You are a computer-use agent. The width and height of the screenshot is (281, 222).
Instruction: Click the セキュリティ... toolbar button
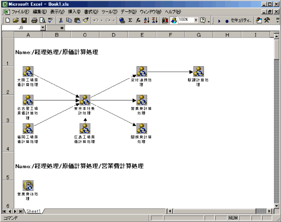pos(241,20)
